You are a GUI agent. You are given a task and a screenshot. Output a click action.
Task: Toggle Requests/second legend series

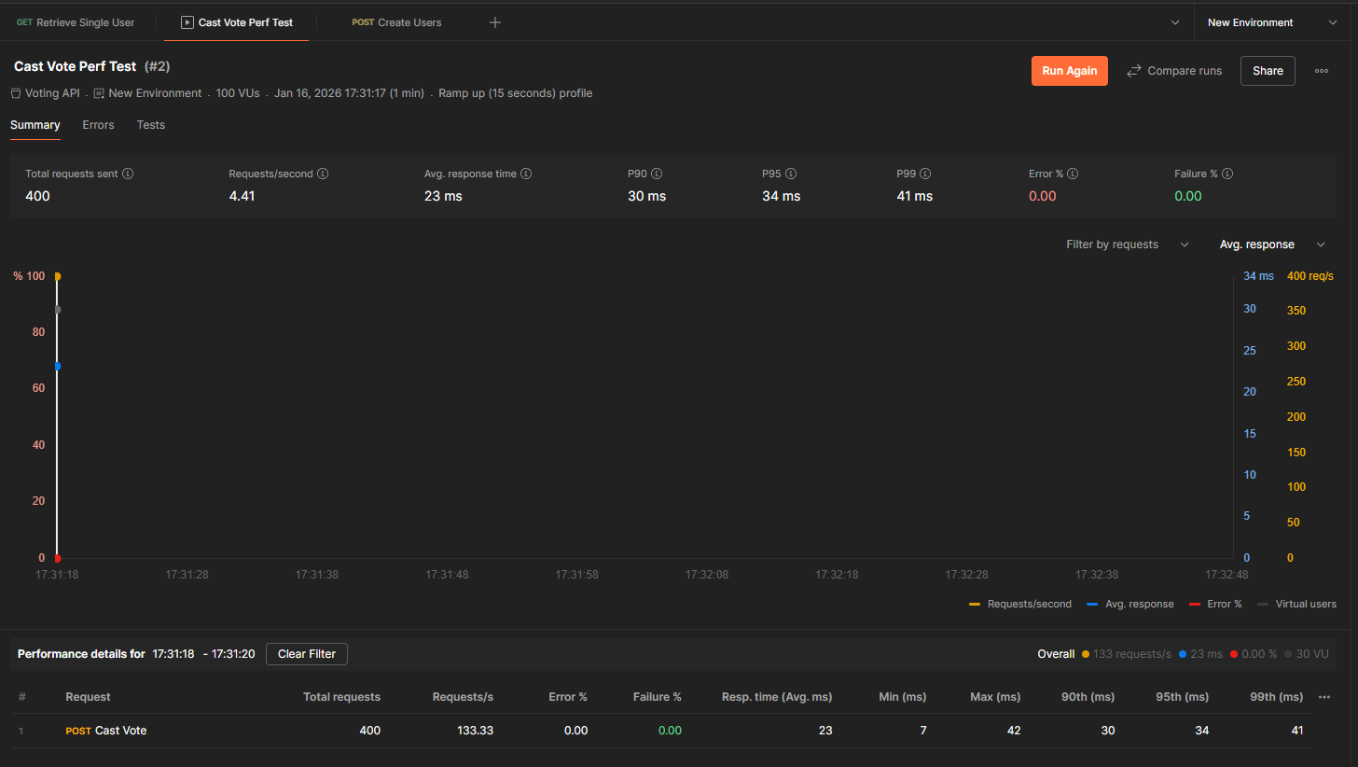click(1020, 604)
